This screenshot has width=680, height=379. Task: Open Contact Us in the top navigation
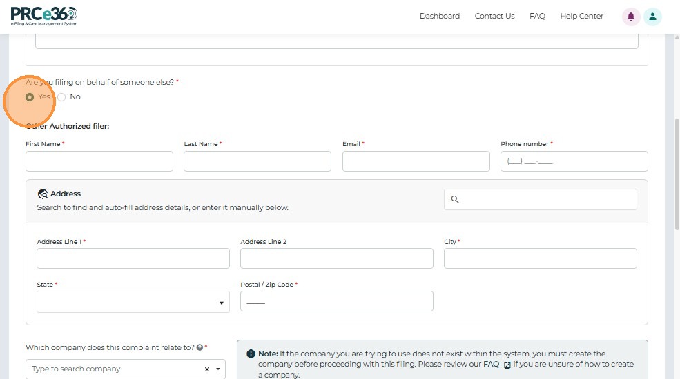point(494,17)
